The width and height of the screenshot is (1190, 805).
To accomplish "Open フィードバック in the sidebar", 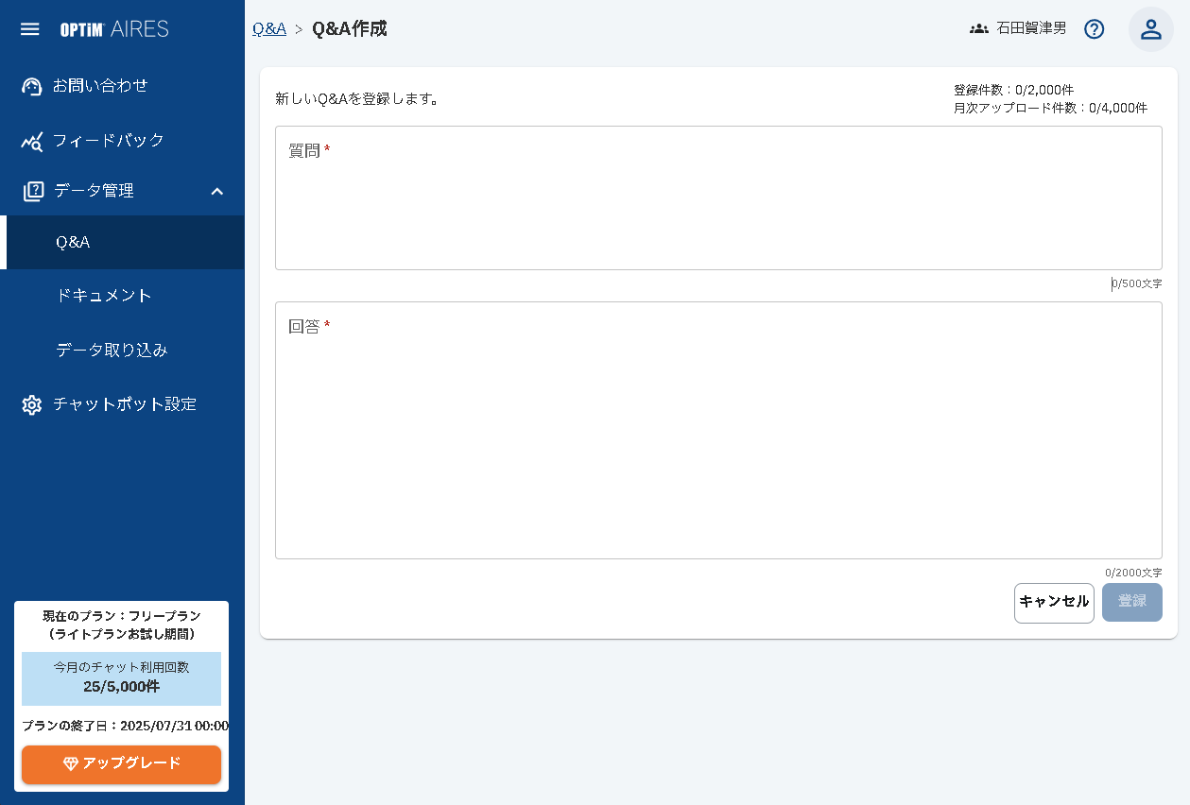I will 122,141.
